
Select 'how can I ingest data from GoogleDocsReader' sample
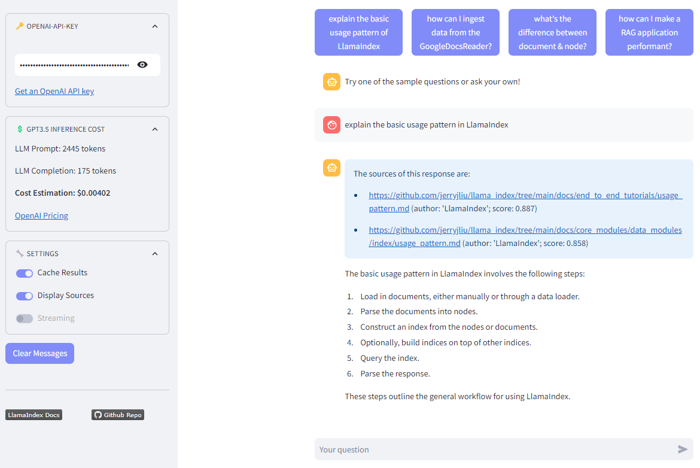[x=455, y=32]
